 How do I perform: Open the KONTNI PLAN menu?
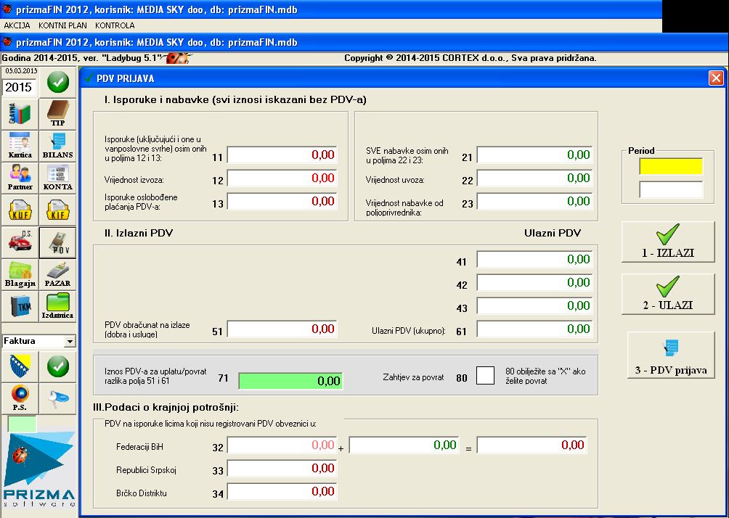(62, 25)
